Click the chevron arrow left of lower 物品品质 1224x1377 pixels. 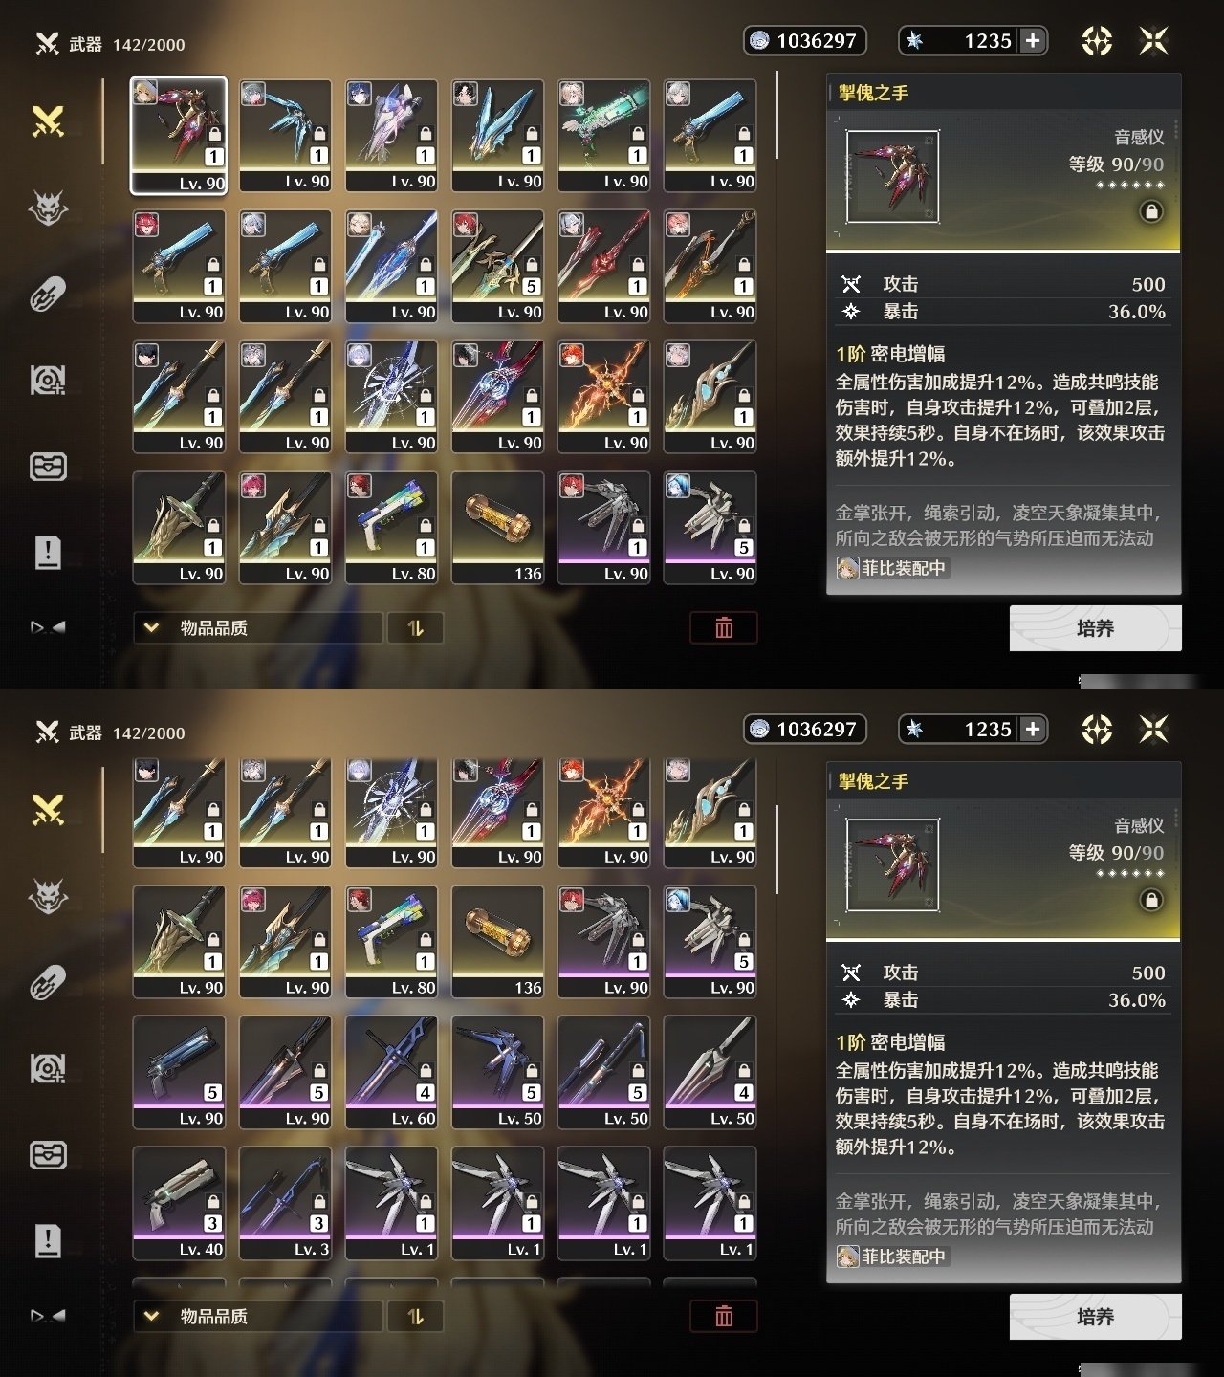(151, 1317)
